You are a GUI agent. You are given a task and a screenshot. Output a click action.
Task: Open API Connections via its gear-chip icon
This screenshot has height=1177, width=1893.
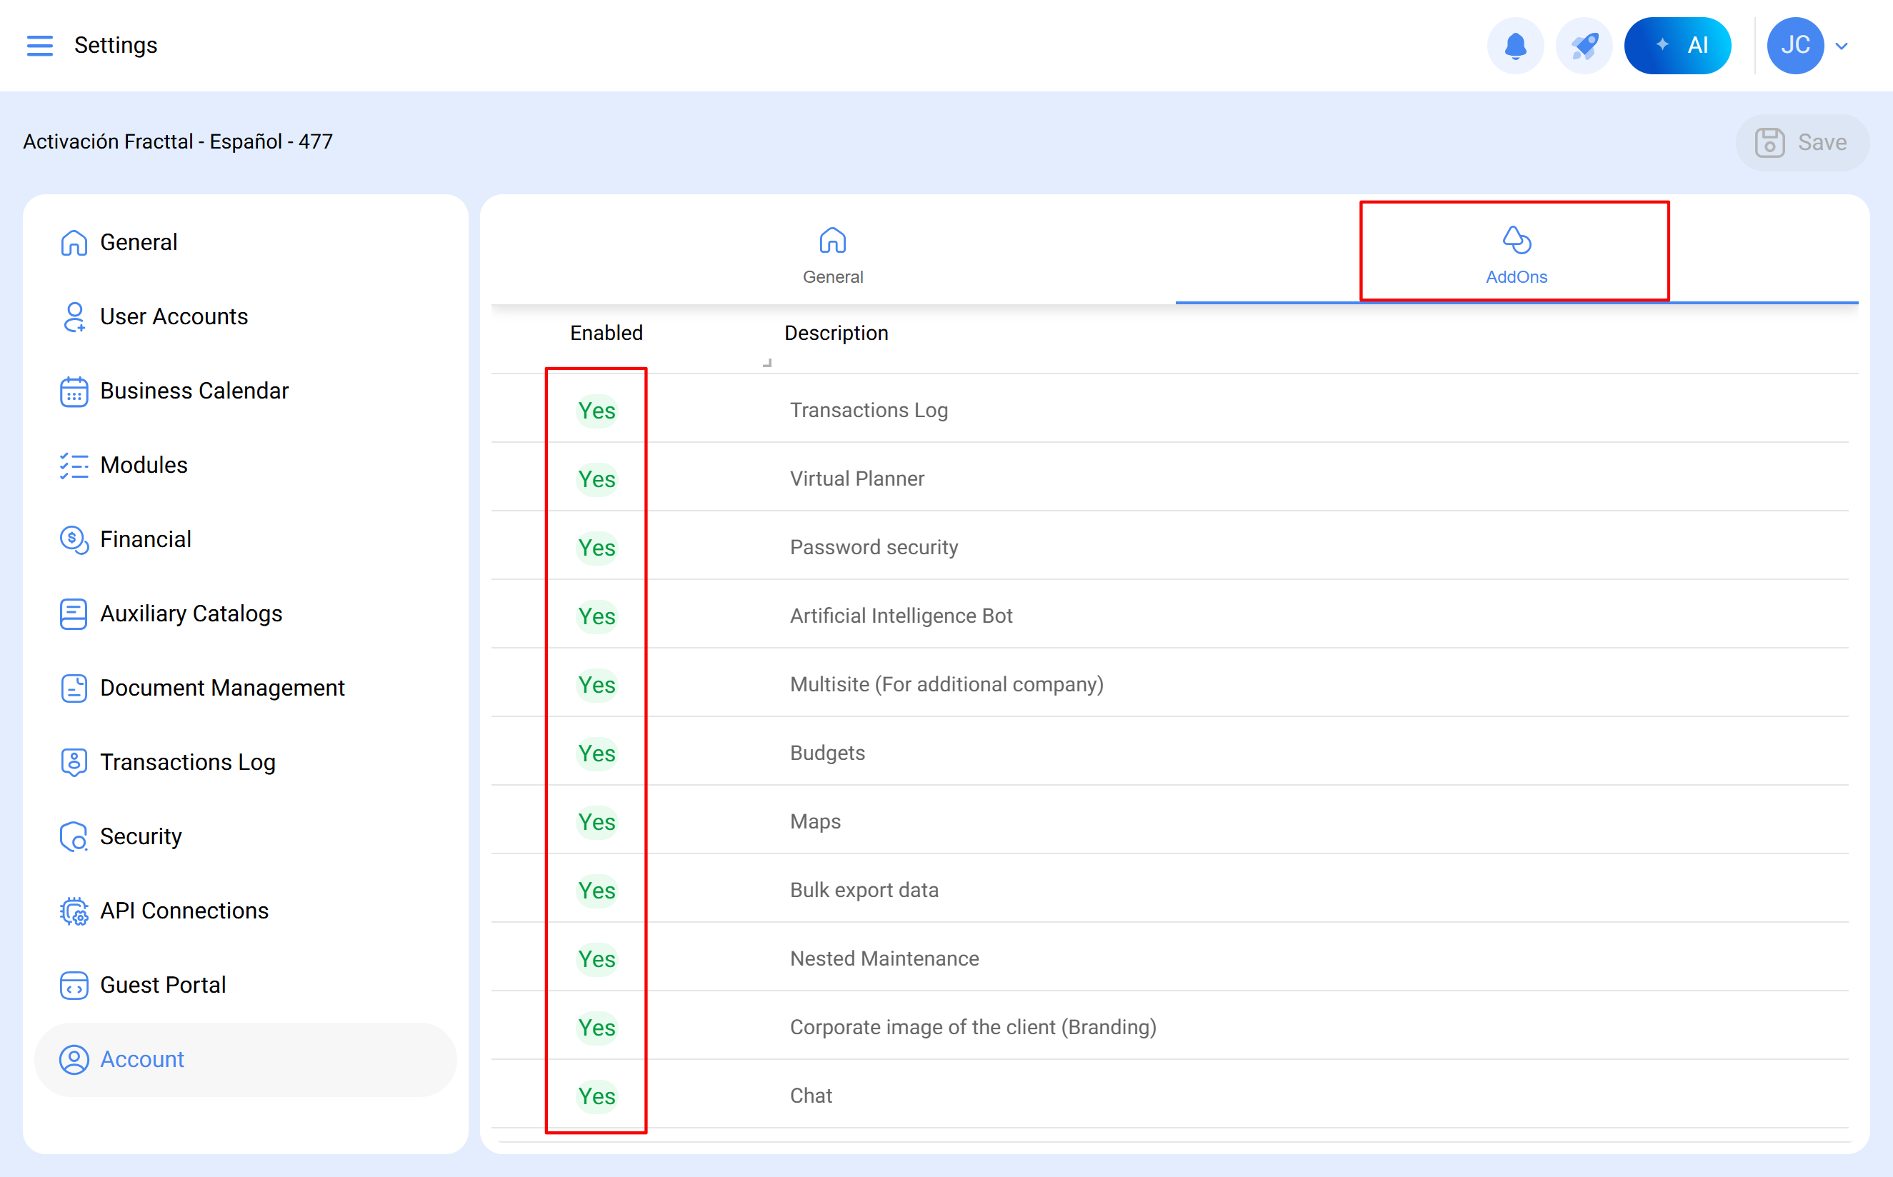click(74, 911)
